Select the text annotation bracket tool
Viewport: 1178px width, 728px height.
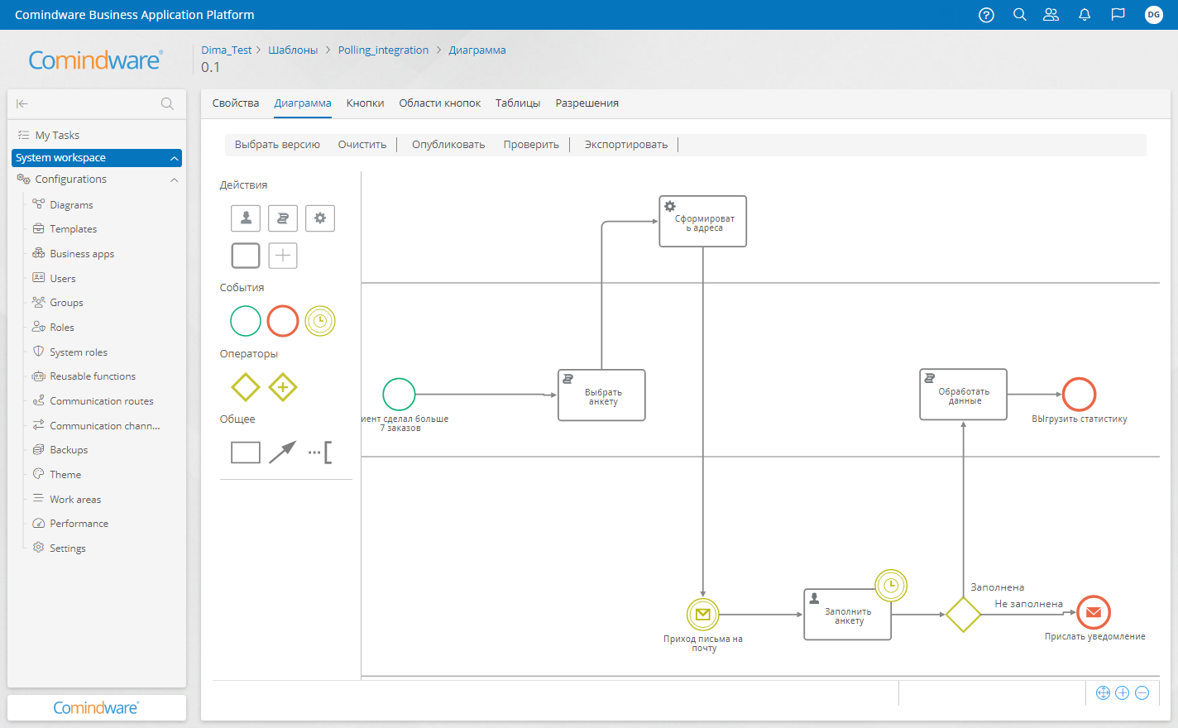tap(320, 453)
